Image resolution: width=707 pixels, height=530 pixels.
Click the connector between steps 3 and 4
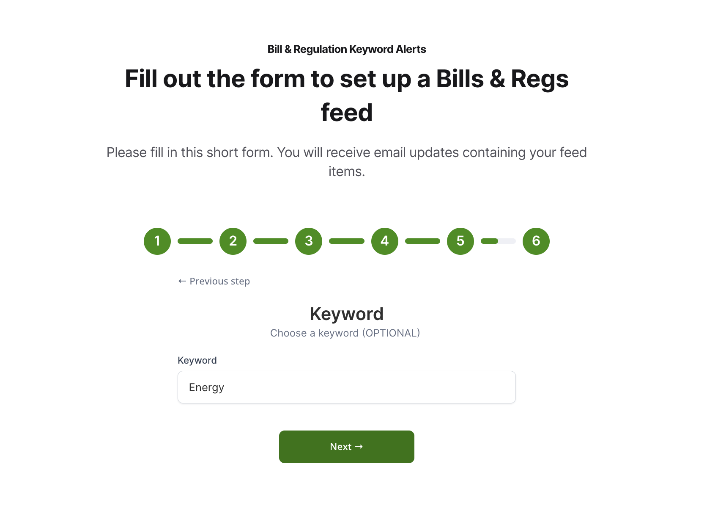click(347, 241)
